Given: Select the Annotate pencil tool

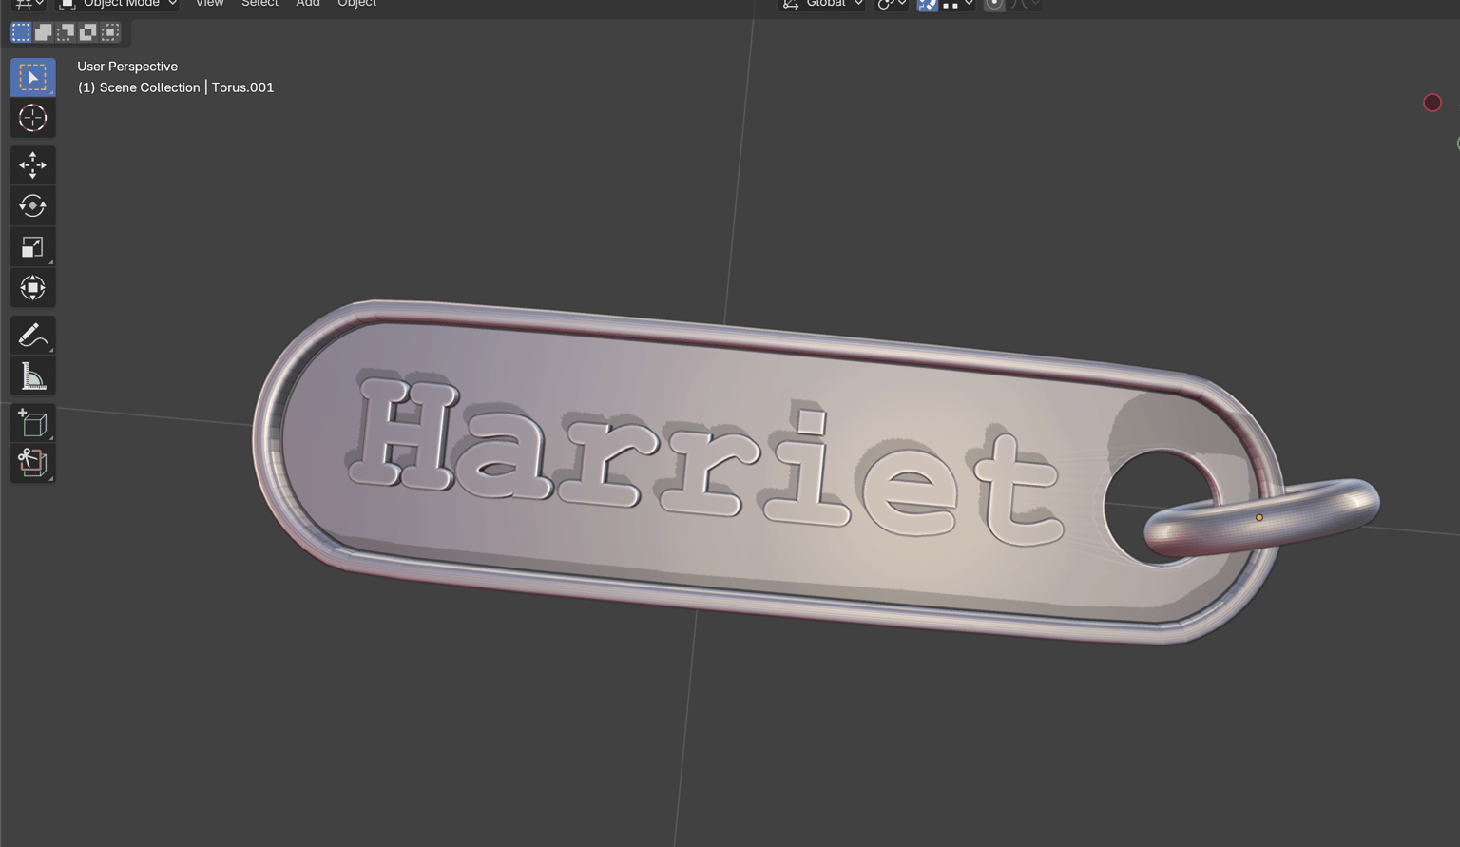Looking at the screenshot, I should point(32,335).
